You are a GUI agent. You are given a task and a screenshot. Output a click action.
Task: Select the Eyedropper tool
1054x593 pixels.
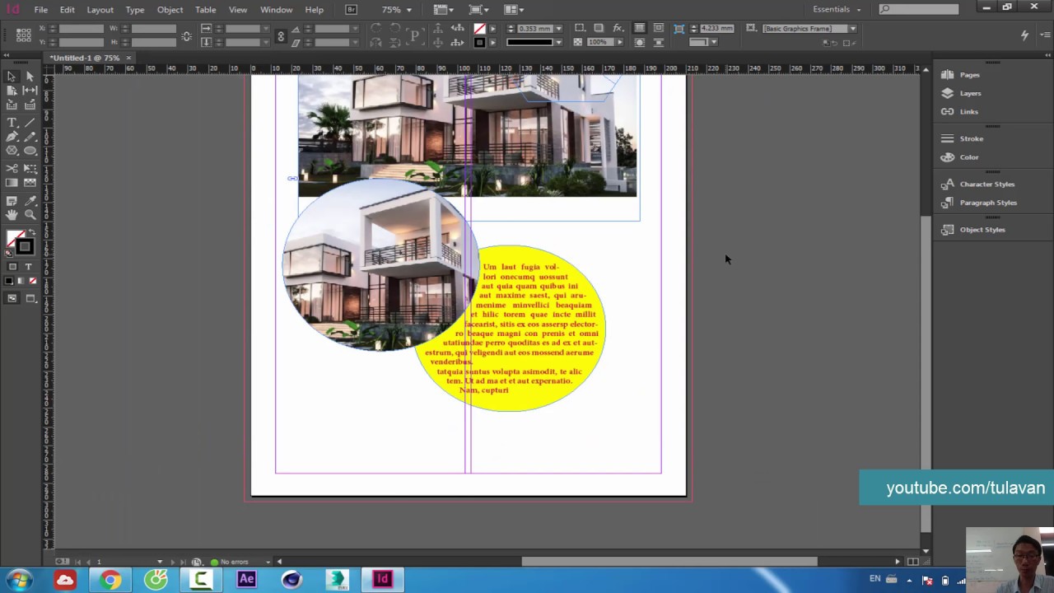30,200
